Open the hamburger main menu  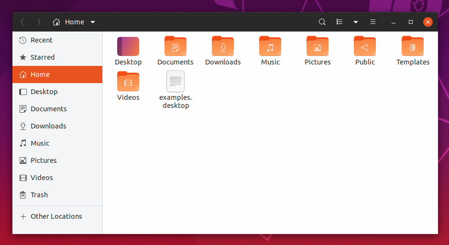373,22
